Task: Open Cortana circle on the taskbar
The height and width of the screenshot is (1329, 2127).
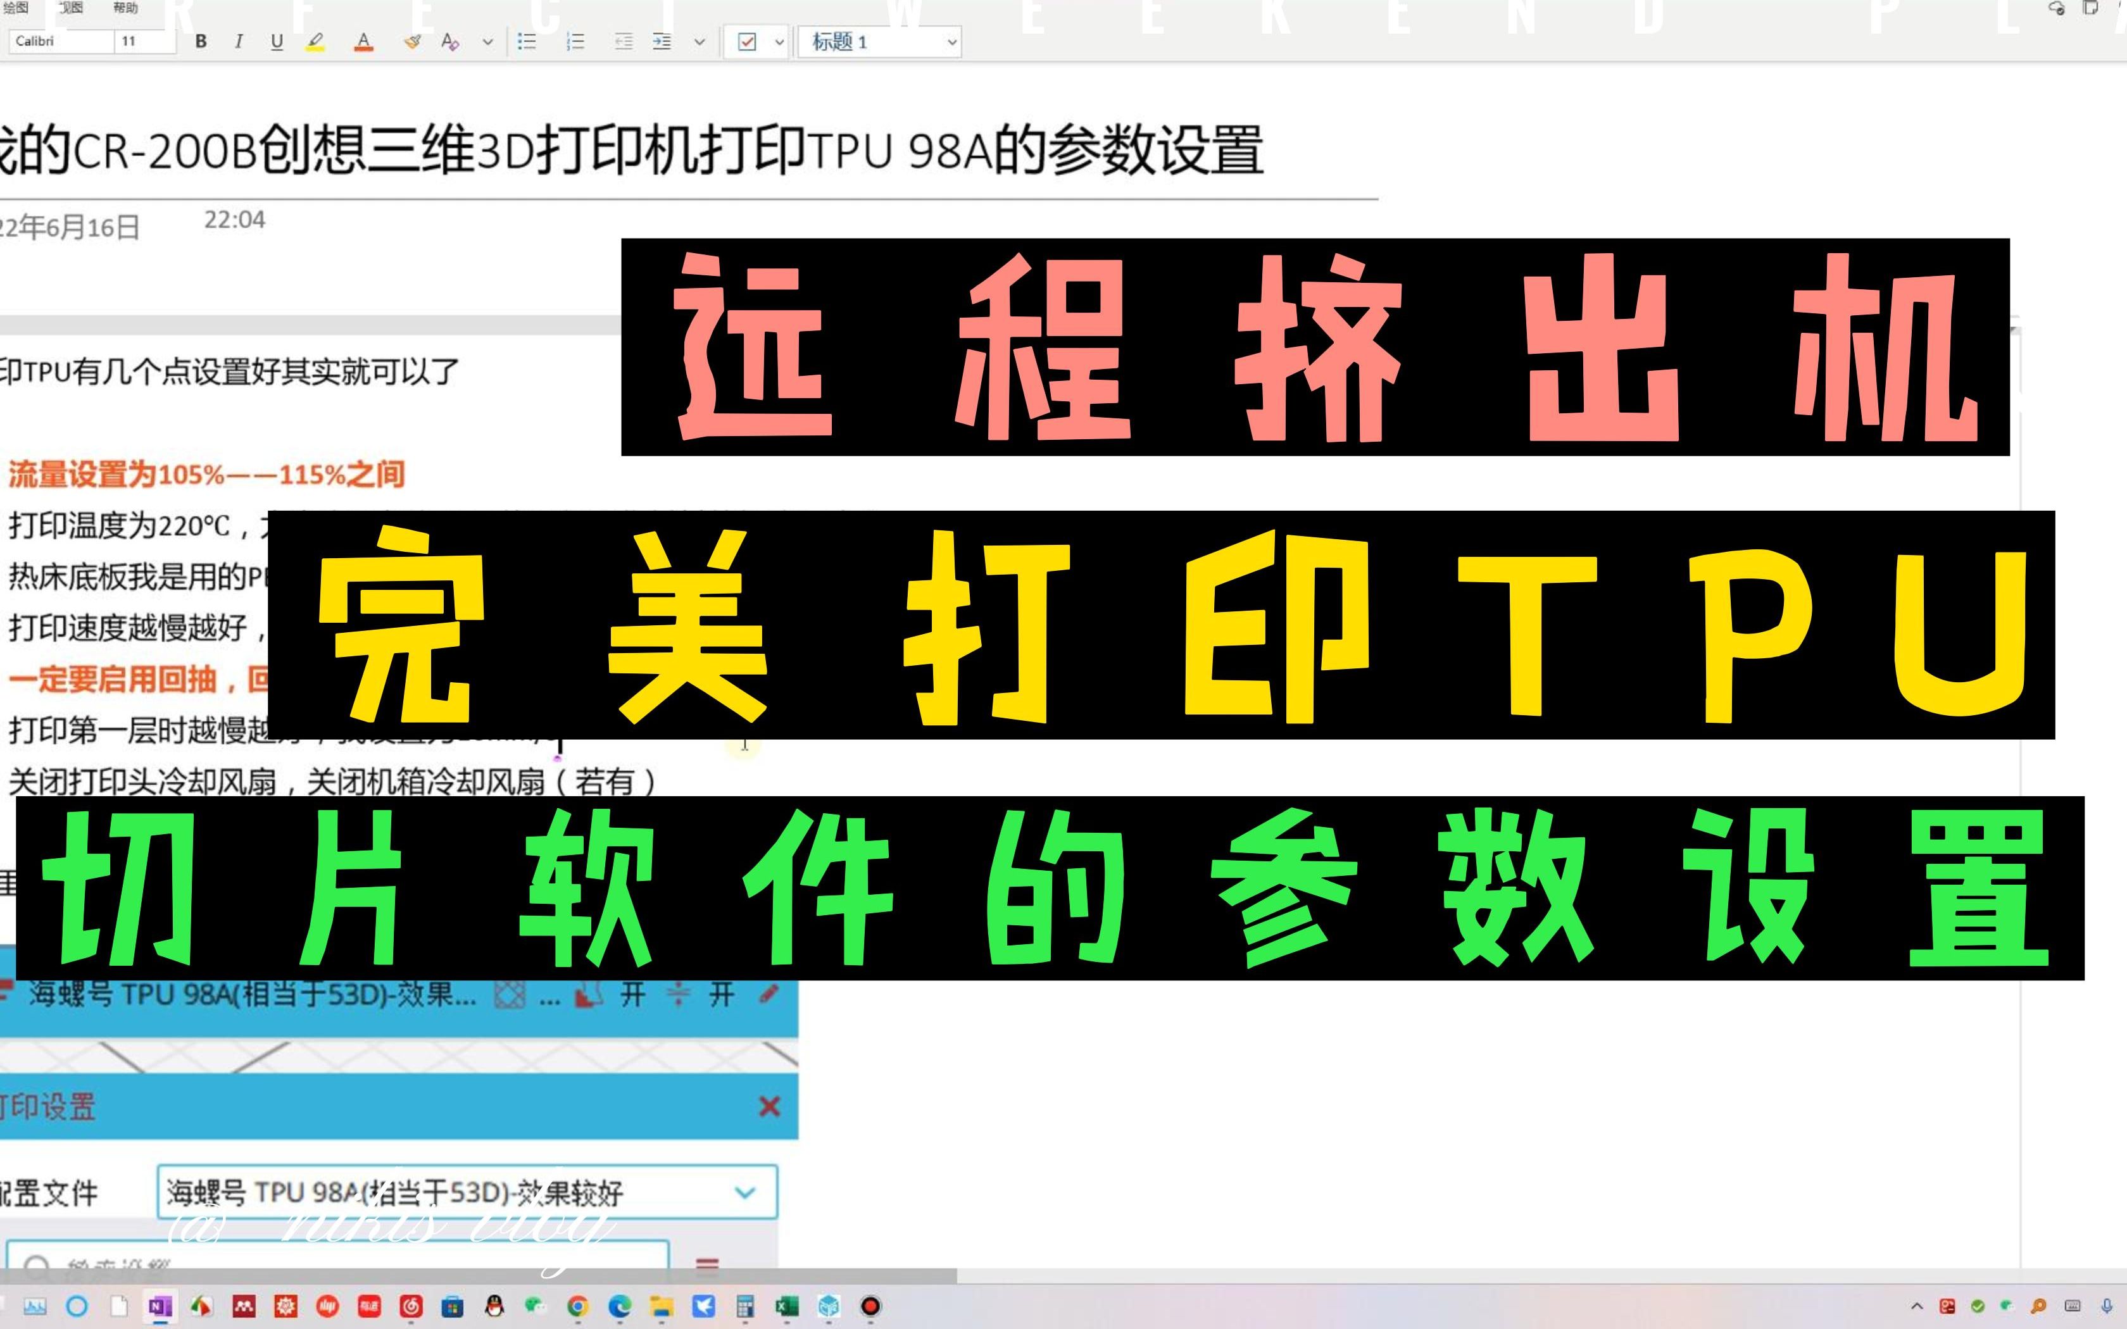Action: point(77,1306)
